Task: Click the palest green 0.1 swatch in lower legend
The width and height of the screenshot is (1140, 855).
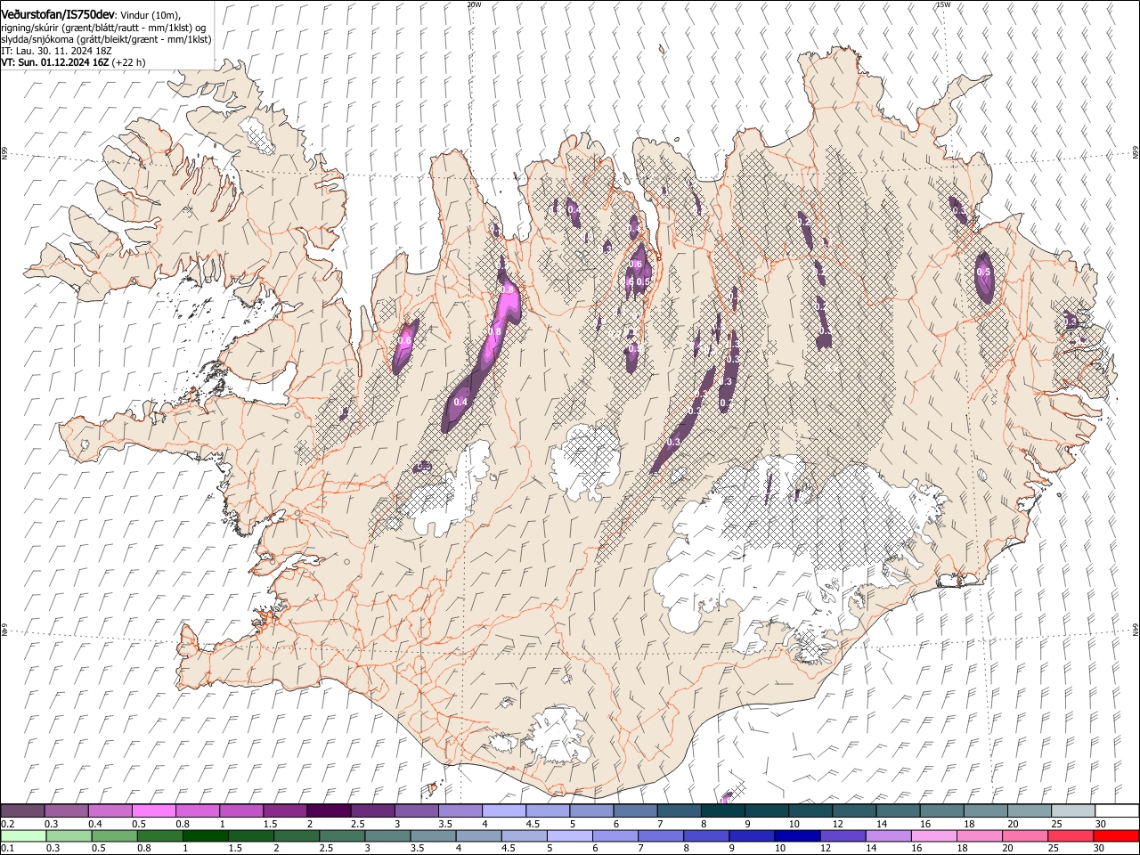Action: click(23, 836)
